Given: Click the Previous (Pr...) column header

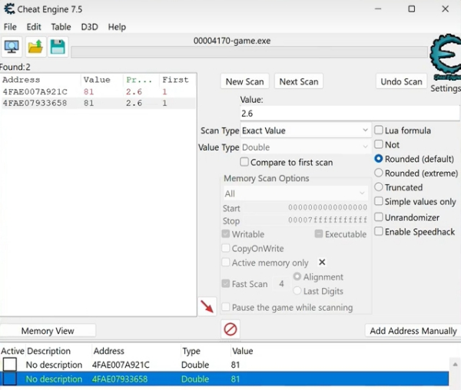Looking at the screenshot, I should 141,80.
